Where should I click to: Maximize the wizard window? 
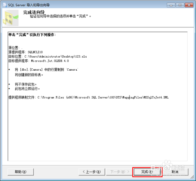click(x=180, y=5)
